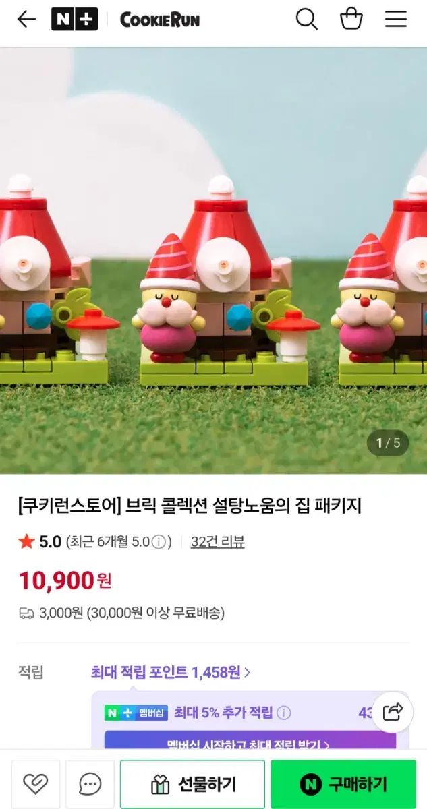Tap the green 구매하기 purchase button
Viewport: 427px width, 809px height.
[343, 784]
